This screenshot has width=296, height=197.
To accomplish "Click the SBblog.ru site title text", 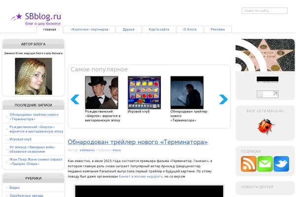I will (x=43, y=16).
